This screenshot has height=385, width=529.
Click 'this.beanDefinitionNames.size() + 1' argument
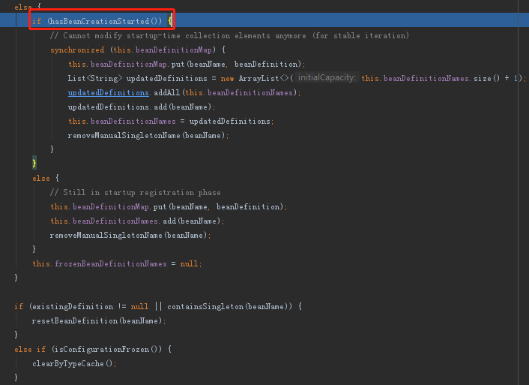point(440,78)
